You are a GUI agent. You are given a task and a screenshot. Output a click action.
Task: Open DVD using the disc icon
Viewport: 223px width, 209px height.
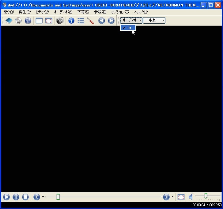[x=18, y=21]
